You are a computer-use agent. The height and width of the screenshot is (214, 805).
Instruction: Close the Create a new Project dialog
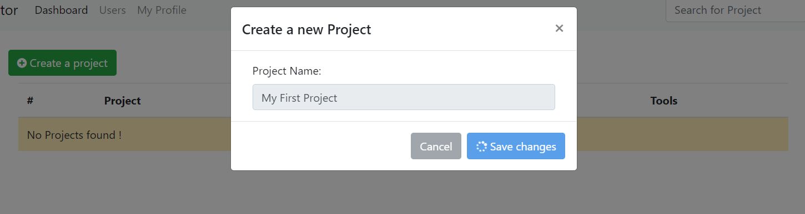559,28
